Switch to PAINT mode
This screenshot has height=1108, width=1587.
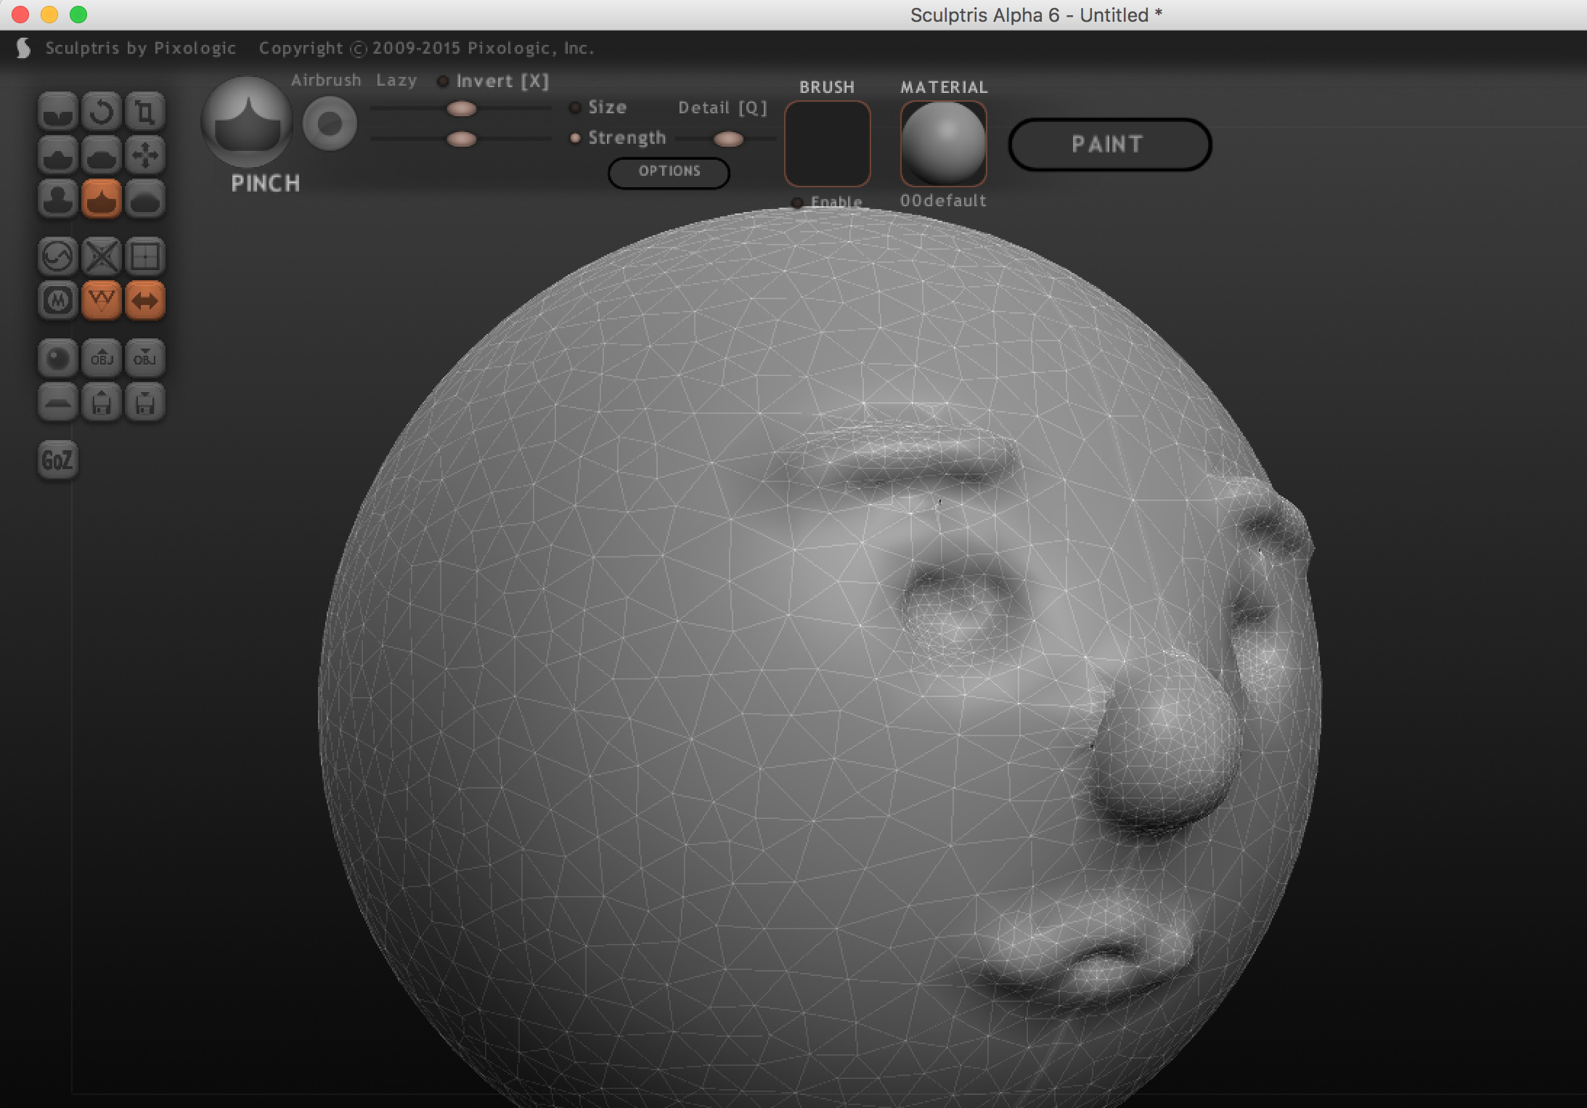coord(1109,144)
